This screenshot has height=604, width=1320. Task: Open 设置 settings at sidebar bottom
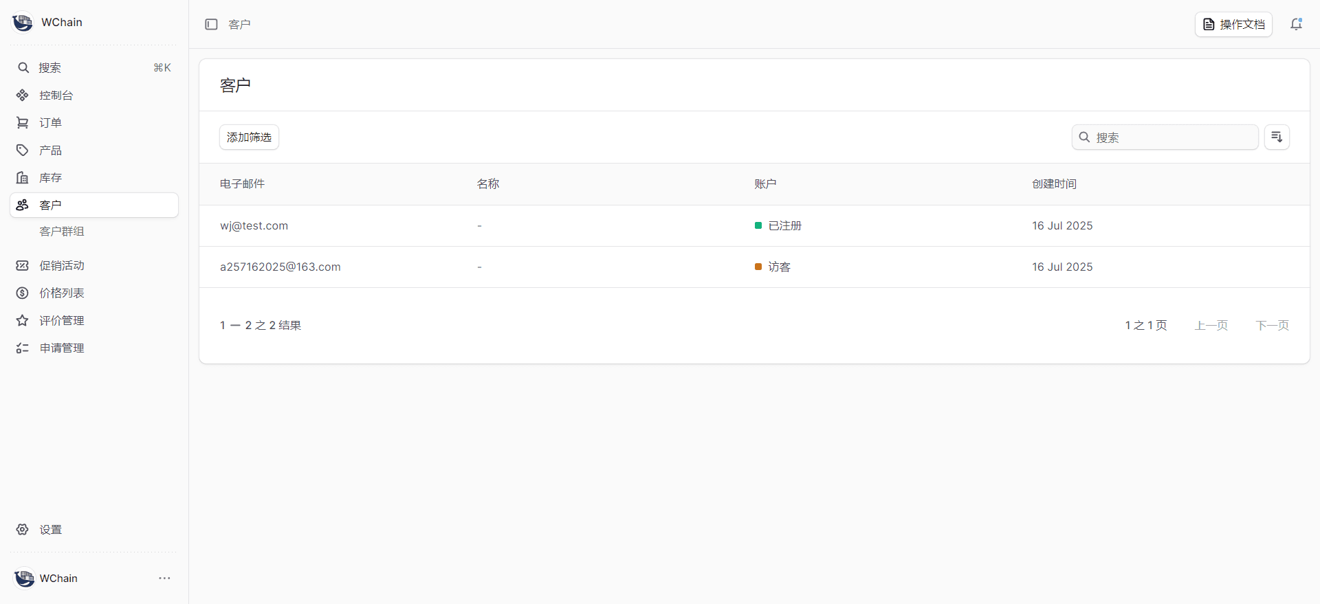click(50, 530)
